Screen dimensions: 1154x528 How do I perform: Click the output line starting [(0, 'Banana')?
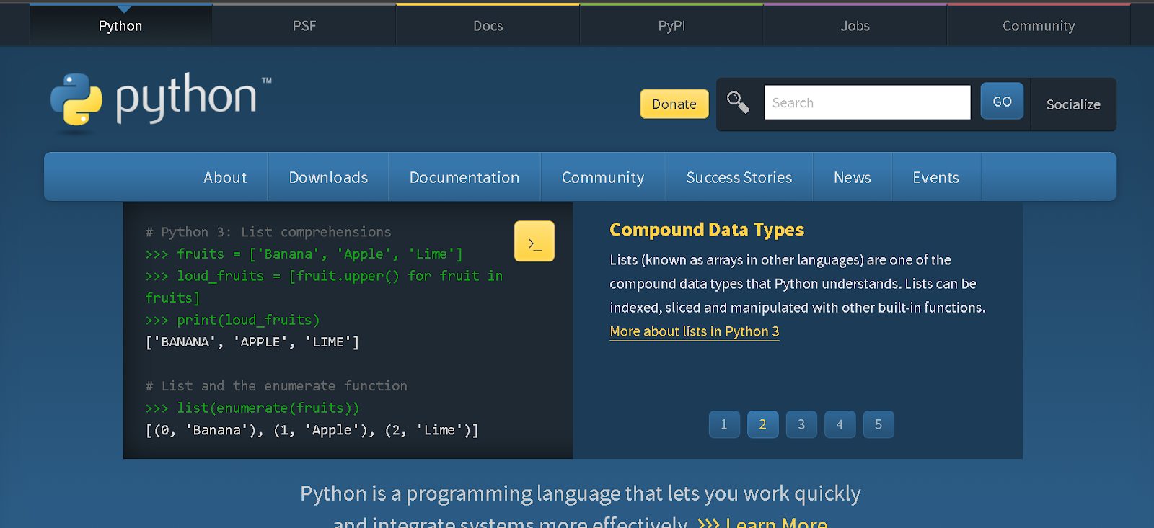click(x=312, y=430)
